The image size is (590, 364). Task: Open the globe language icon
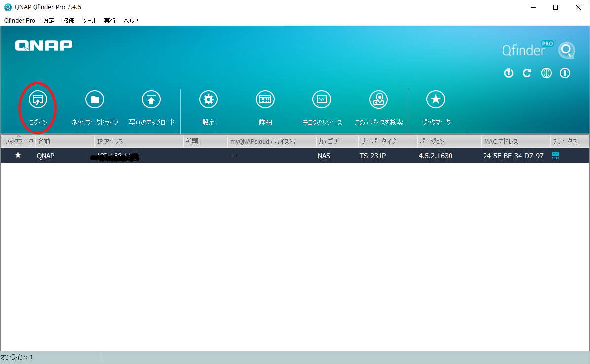tap(546, 73)
